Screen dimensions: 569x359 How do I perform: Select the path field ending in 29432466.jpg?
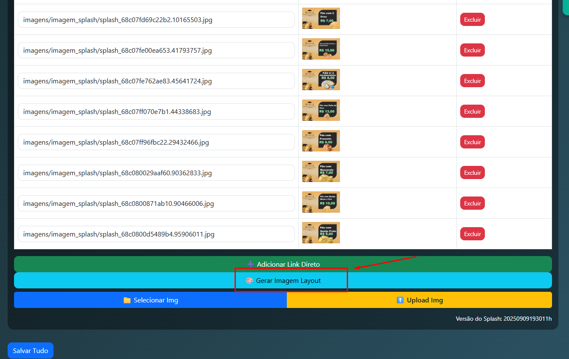click(156, 142)
